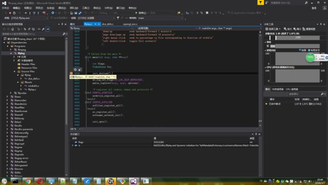Toggle auto-hide pin on Diagnostic Tools panel

click(320, 24)
